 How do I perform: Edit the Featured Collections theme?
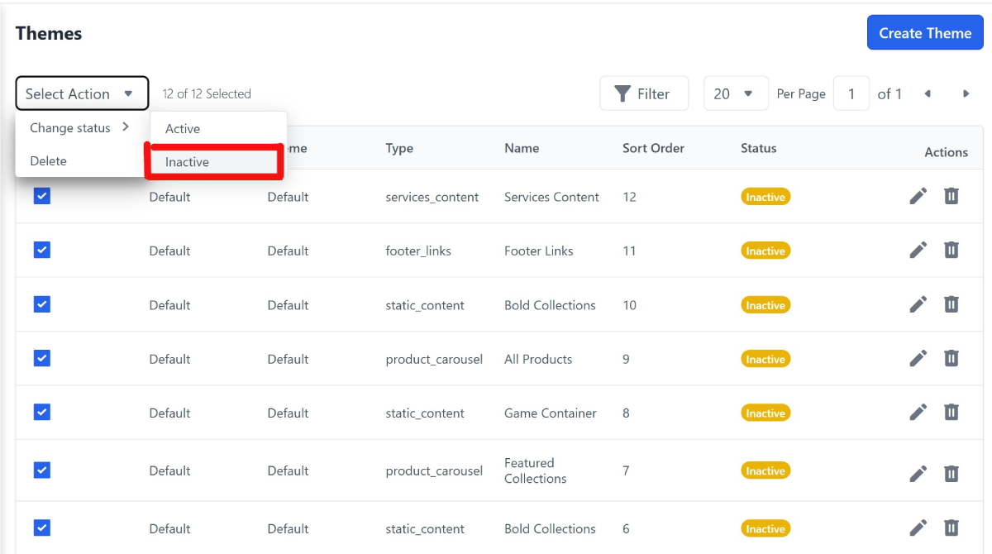(918, 473)
